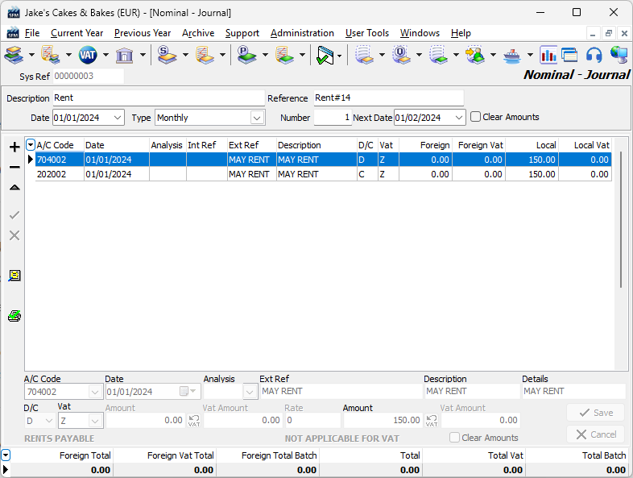Click the Ext Ref column header
633x478 pixels.
[251, 145]
